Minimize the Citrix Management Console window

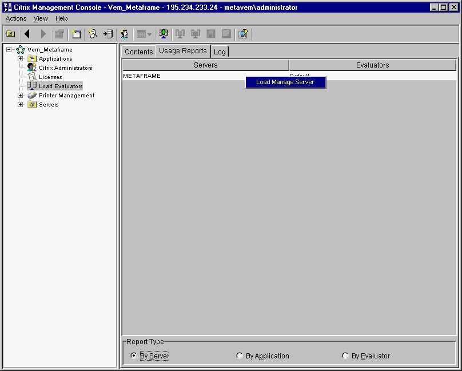(x=434, y=7)
